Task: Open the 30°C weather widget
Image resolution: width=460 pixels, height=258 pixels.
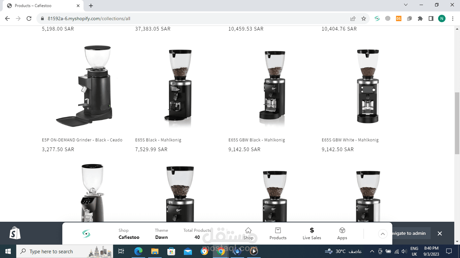Action: [x=343, y=251]
